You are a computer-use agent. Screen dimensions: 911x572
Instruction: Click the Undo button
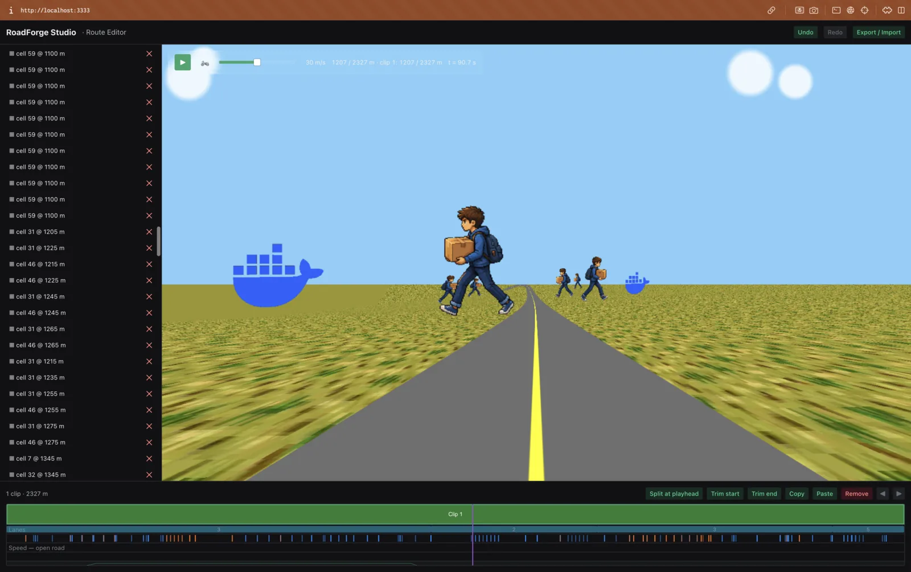click(x=805, y=32)
